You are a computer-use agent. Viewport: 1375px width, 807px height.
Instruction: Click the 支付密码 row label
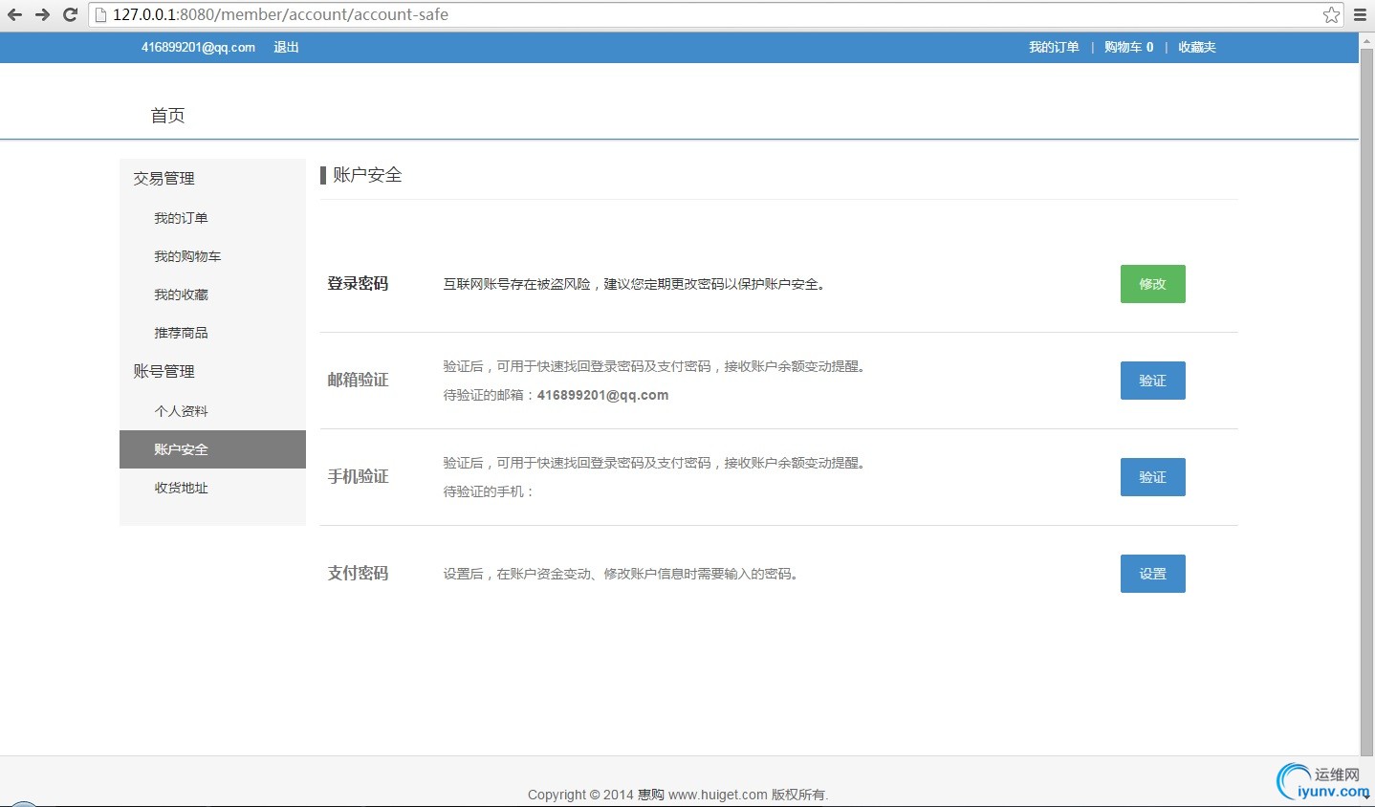coord(358,574)
